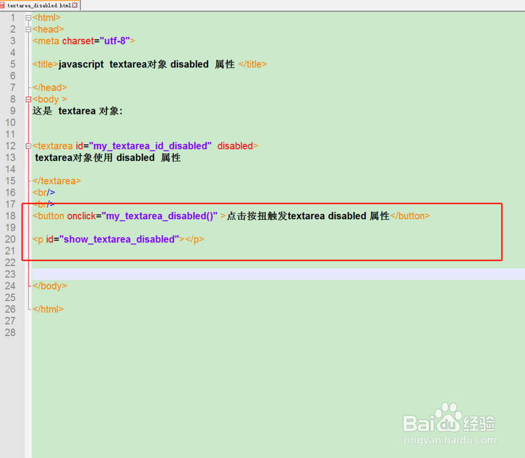The image size is (525, 458).
Task: Click line number 5 in the margin
Action: 13,64
